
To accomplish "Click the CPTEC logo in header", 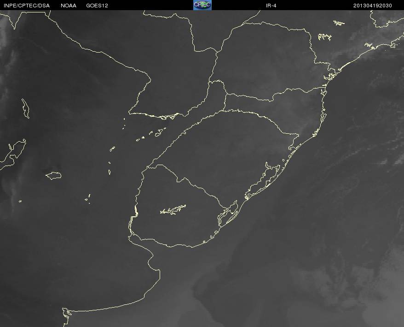I will [x=202, y=5].
